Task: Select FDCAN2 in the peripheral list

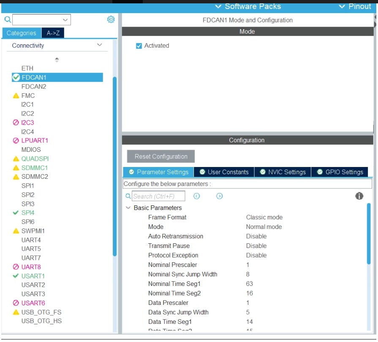Action: 34,86
